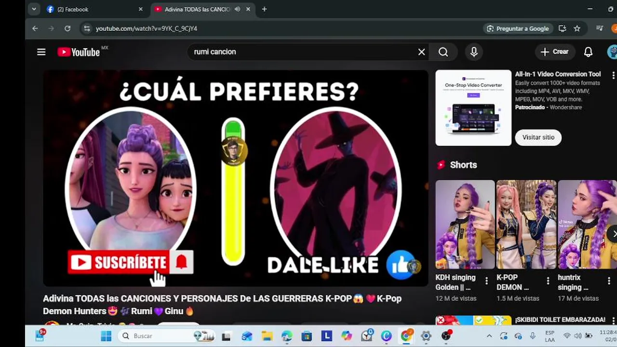The height and width of the screenshot is (347, 617).
Task: Open the site information icon in address bar
Action: [87, 28]
